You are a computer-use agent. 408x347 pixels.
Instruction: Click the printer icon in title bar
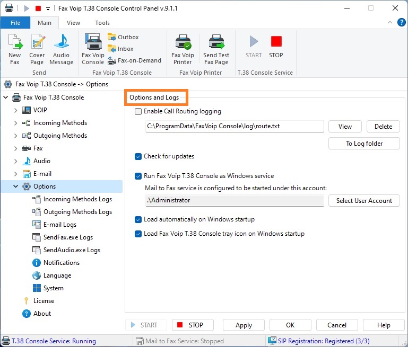[9, 8]
